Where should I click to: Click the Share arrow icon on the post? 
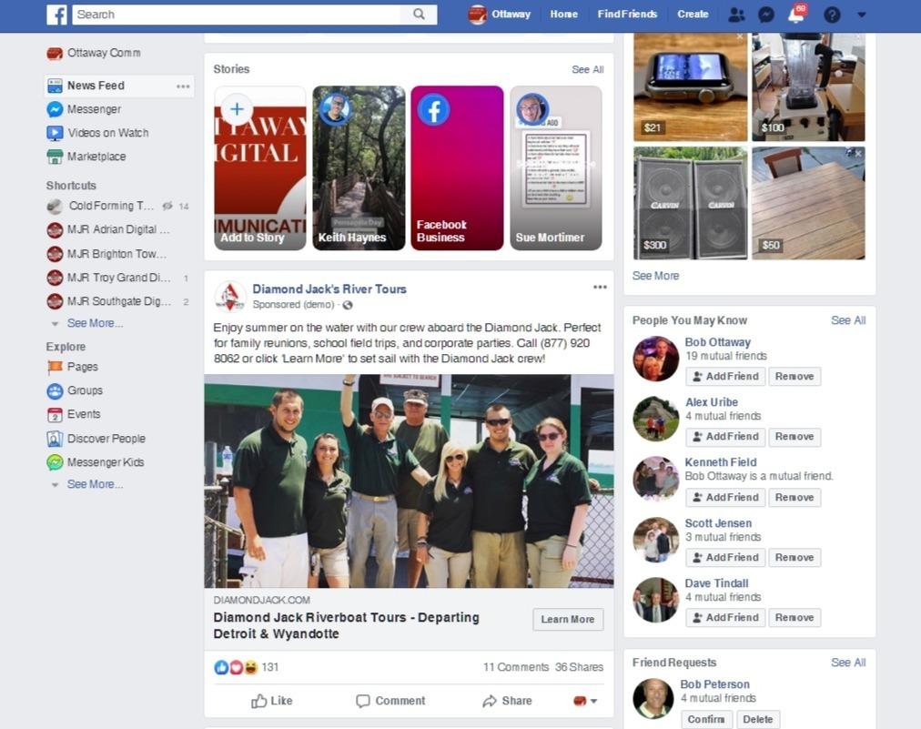490,701
